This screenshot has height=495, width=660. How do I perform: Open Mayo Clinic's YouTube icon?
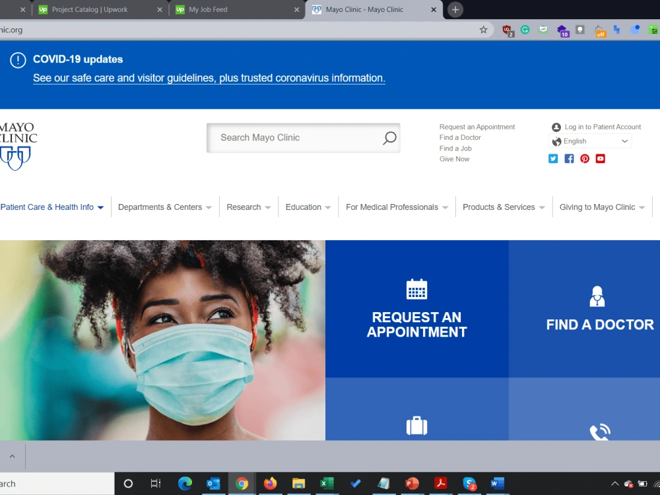tap(600, 158)
